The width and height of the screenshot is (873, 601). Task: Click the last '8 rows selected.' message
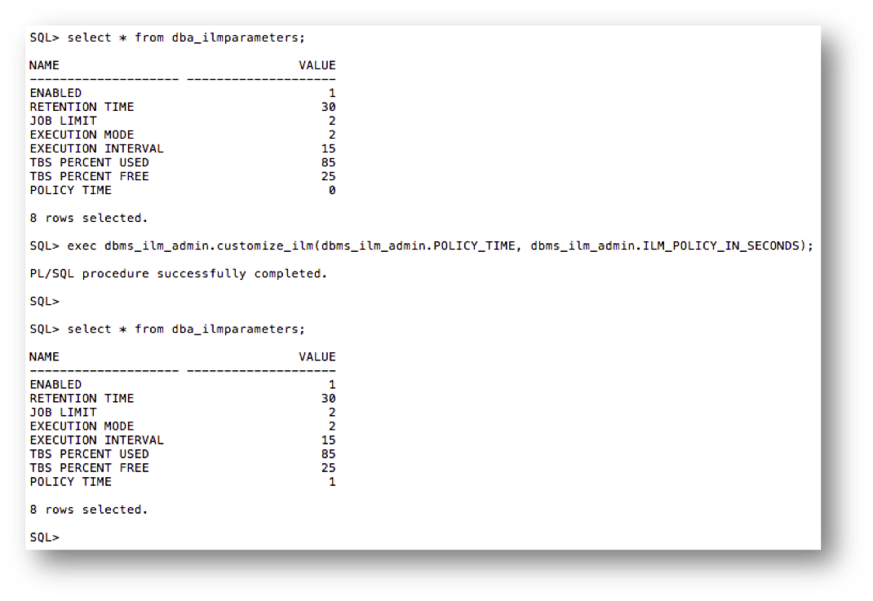click(x=89, y=509)
